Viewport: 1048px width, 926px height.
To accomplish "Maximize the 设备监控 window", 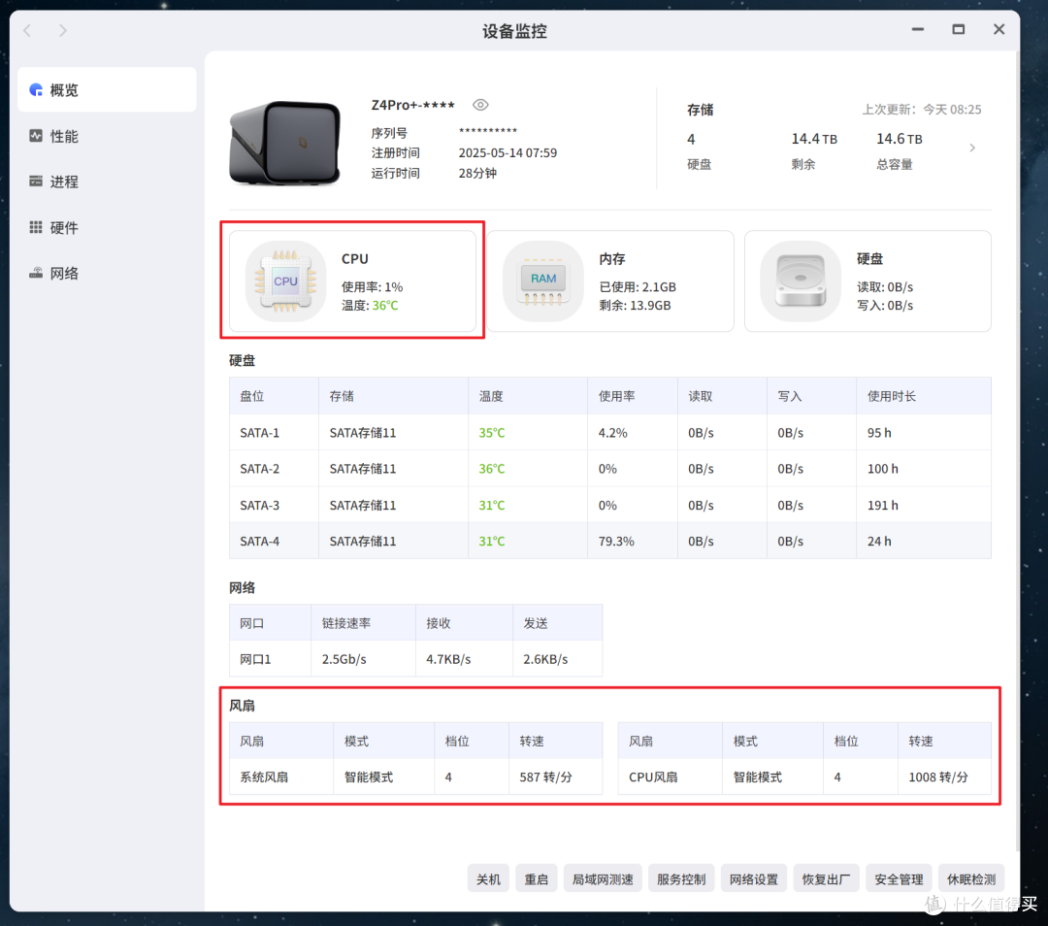I will coord(959,29).
